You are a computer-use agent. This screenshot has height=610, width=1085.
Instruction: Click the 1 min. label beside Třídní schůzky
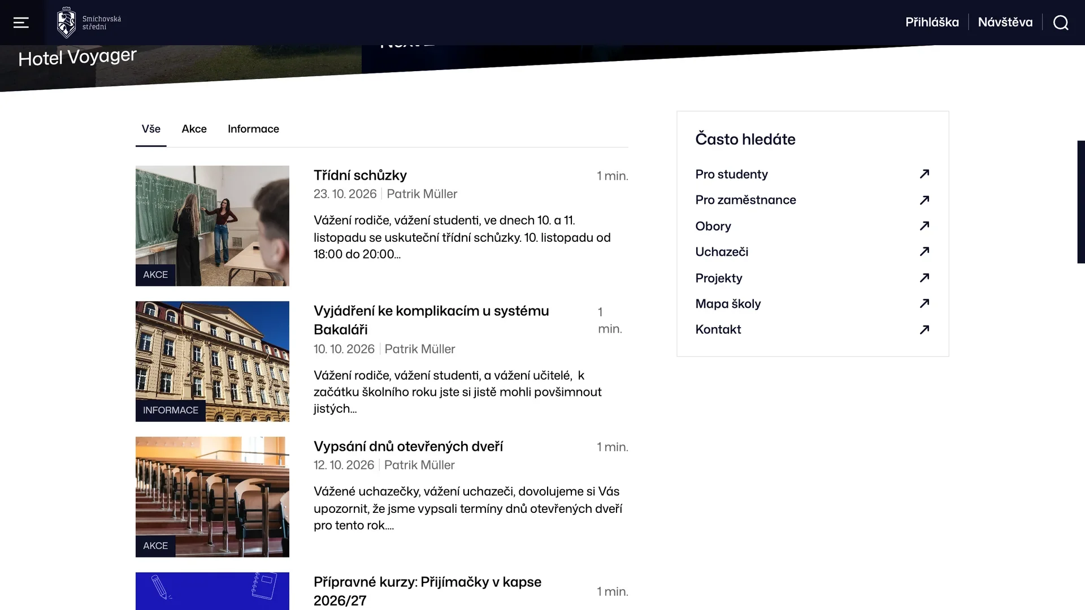(613, 176)
